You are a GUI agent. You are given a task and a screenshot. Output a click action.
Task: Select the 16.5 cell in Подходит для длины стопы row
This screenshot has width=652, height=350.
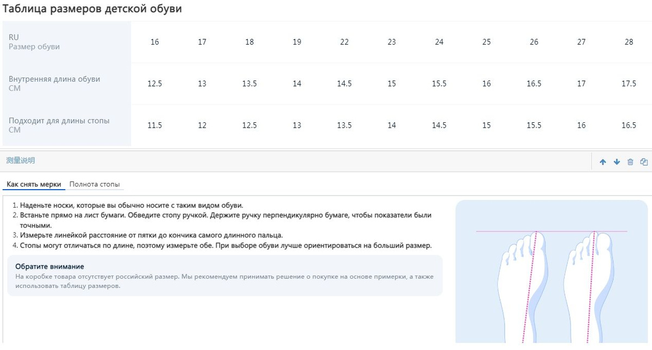(629, 125)
